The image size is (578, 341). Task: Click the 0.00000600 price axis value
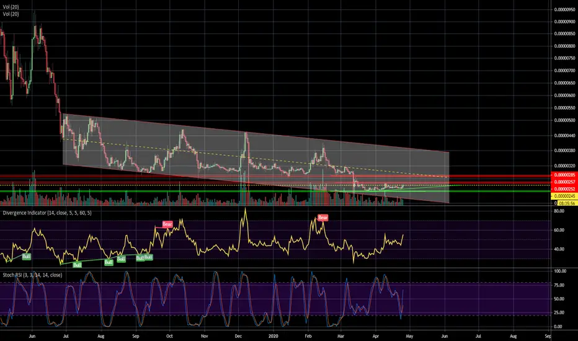tap(565, 95)
